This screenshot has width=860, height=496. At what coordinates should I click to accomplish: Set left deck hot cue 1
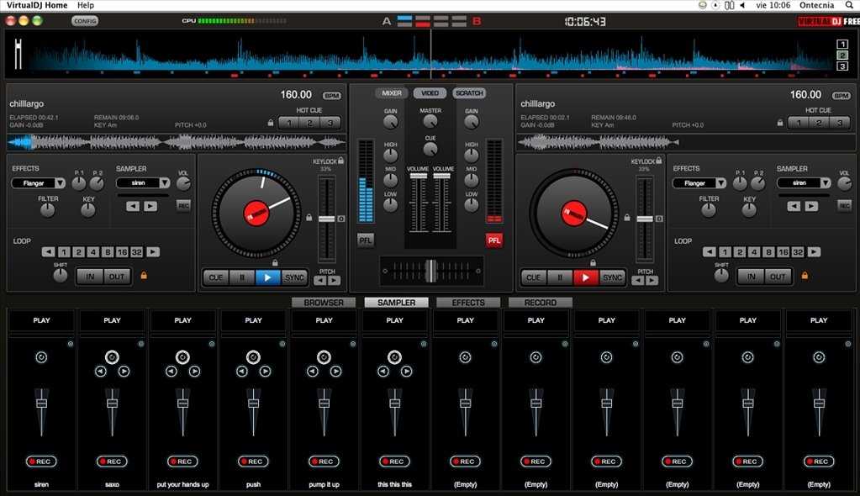pyautogui.click(x=289, y=123)
